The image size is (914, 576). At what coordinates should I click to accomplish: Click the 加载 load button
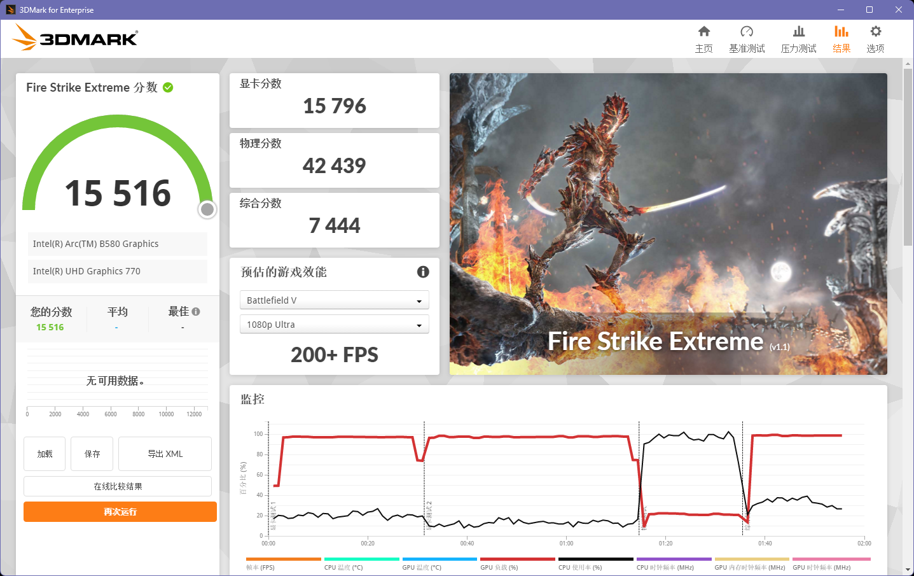click(45, 454)
